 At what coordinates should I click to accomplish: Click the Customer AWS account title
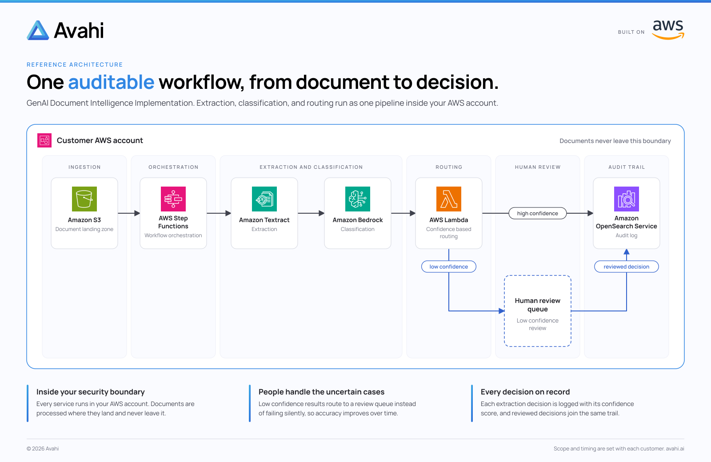[x=100, y=140]
